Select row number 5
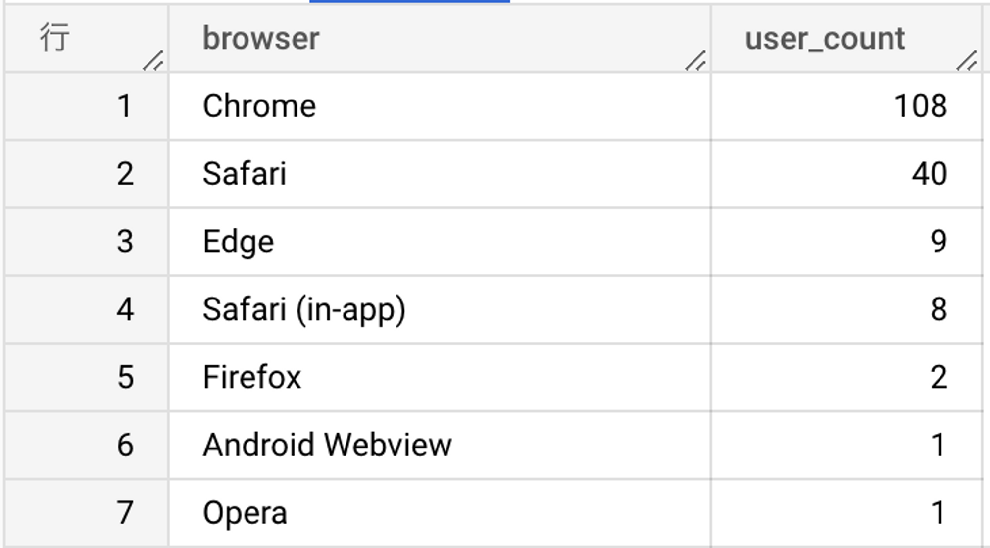This screenshot has height=548, width=990. point(125,377)
